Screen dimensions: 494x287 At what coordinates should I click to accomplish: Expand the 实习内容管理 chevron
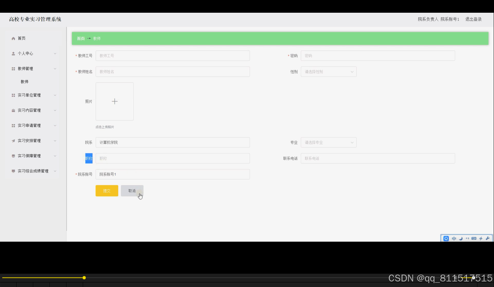tap(55, 111)
